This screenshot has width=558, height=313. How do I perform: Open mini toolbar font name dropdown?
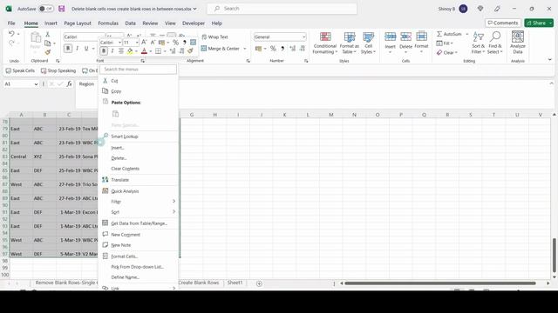[x=120, y=43]
